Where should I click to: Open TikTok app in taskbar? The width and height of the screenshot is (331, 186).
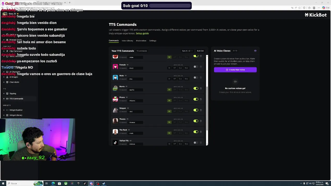pyautogui.click(x=85, y=183)
